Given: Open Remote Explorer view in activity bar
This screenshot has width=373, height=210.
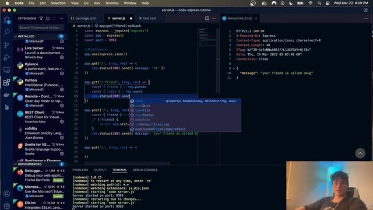Looking at the screenshot, I should (x=6, y=70).
